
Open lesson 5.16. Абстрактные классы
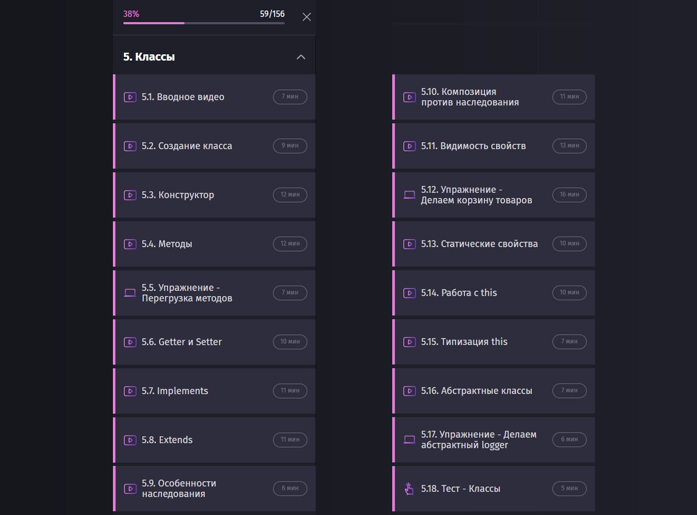(476, 391)
